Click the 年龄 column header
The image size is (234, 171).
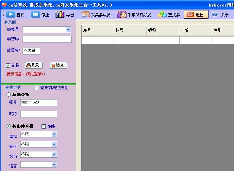[x=196, y=30]
